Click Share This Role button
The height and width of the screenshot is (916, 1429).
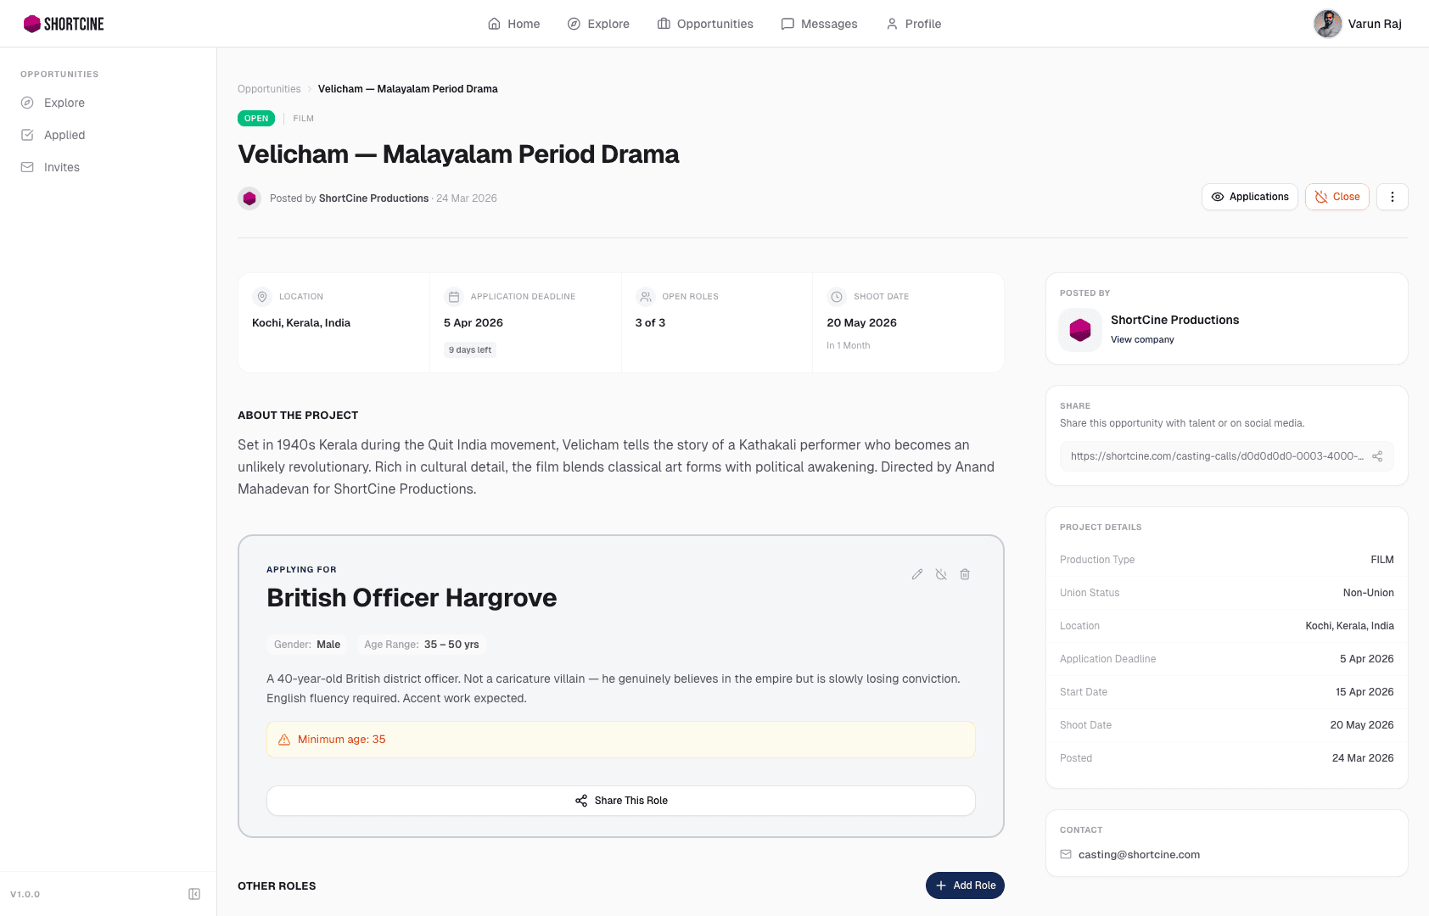pos(621,801)
